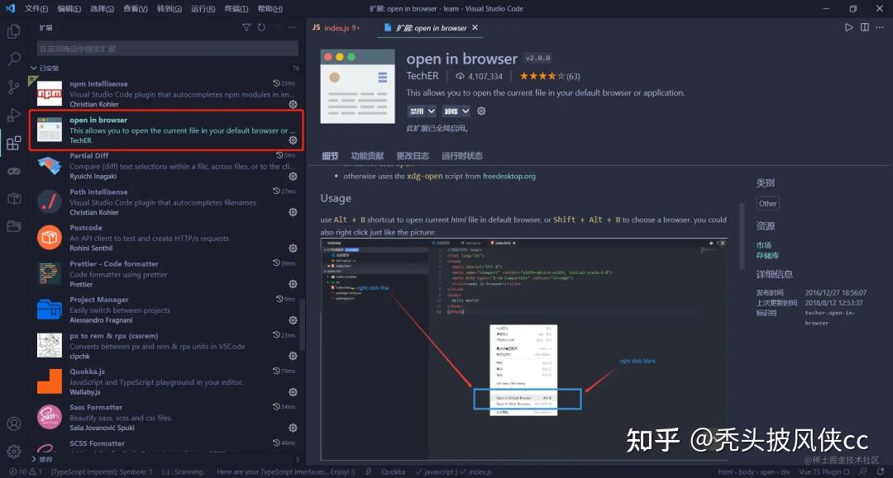The height and width of the screenshot is (478, 893).
Task: Click the TypeScript Importer status bar entry
Action: click(102, 471)
